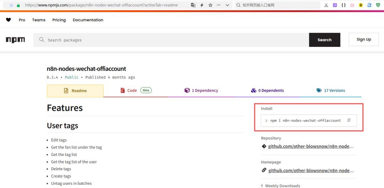Click the black Search button
Image resolution: width=384 pixels, height=188 pixels.
[x=325, y=40]
